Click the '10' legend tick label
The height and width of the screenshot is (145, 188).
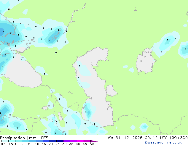(37, 144)
